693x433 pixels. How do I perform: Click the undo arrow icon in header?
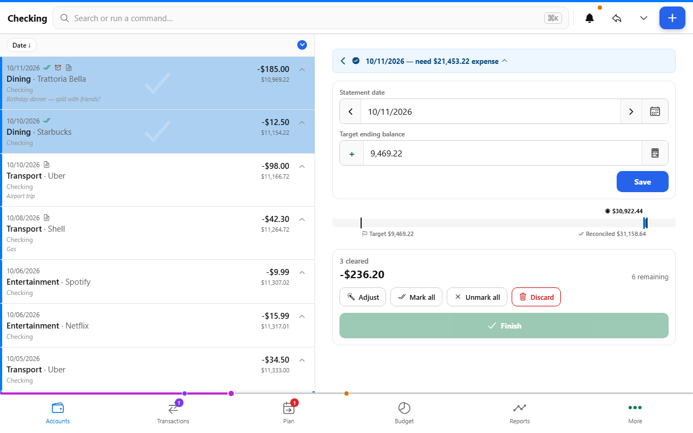(x=617, y=18)
